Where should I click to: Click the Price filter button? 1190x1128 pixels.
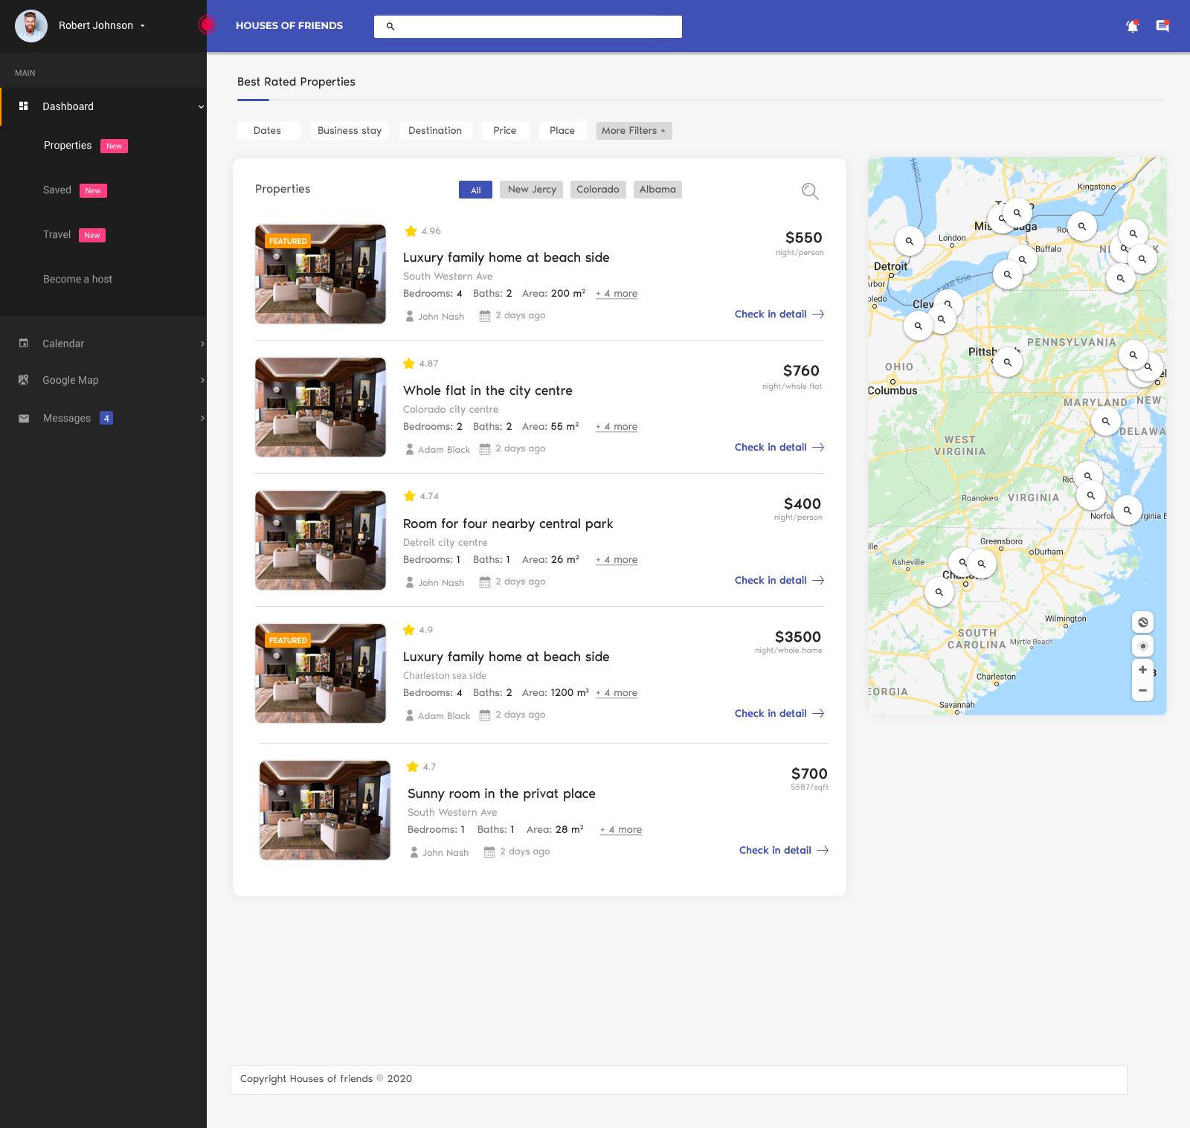(x=504, y=131)
